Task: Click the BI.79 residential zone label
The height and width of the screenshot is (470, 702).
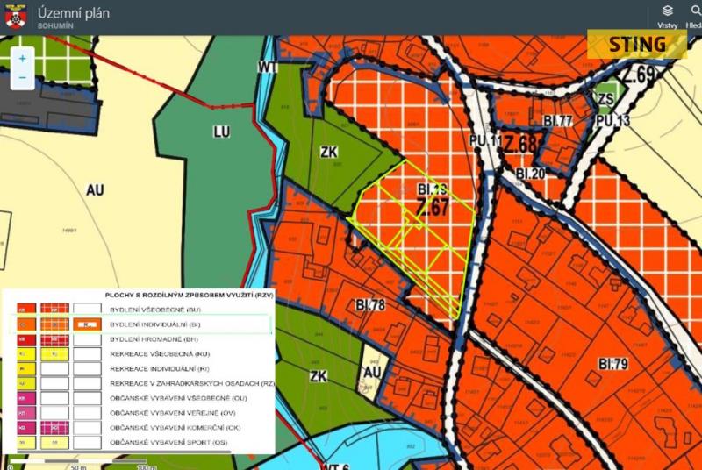Action: 613,364
